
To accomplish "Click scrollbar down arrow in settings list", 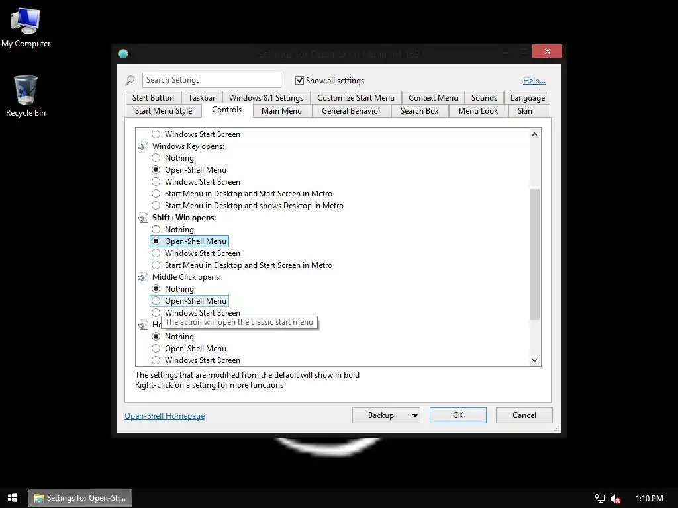I will [535, 360].
